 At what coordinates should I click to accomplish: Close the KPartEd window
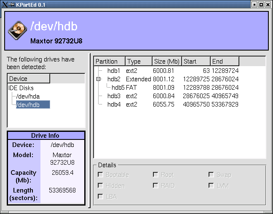click(x=268, y=5)
